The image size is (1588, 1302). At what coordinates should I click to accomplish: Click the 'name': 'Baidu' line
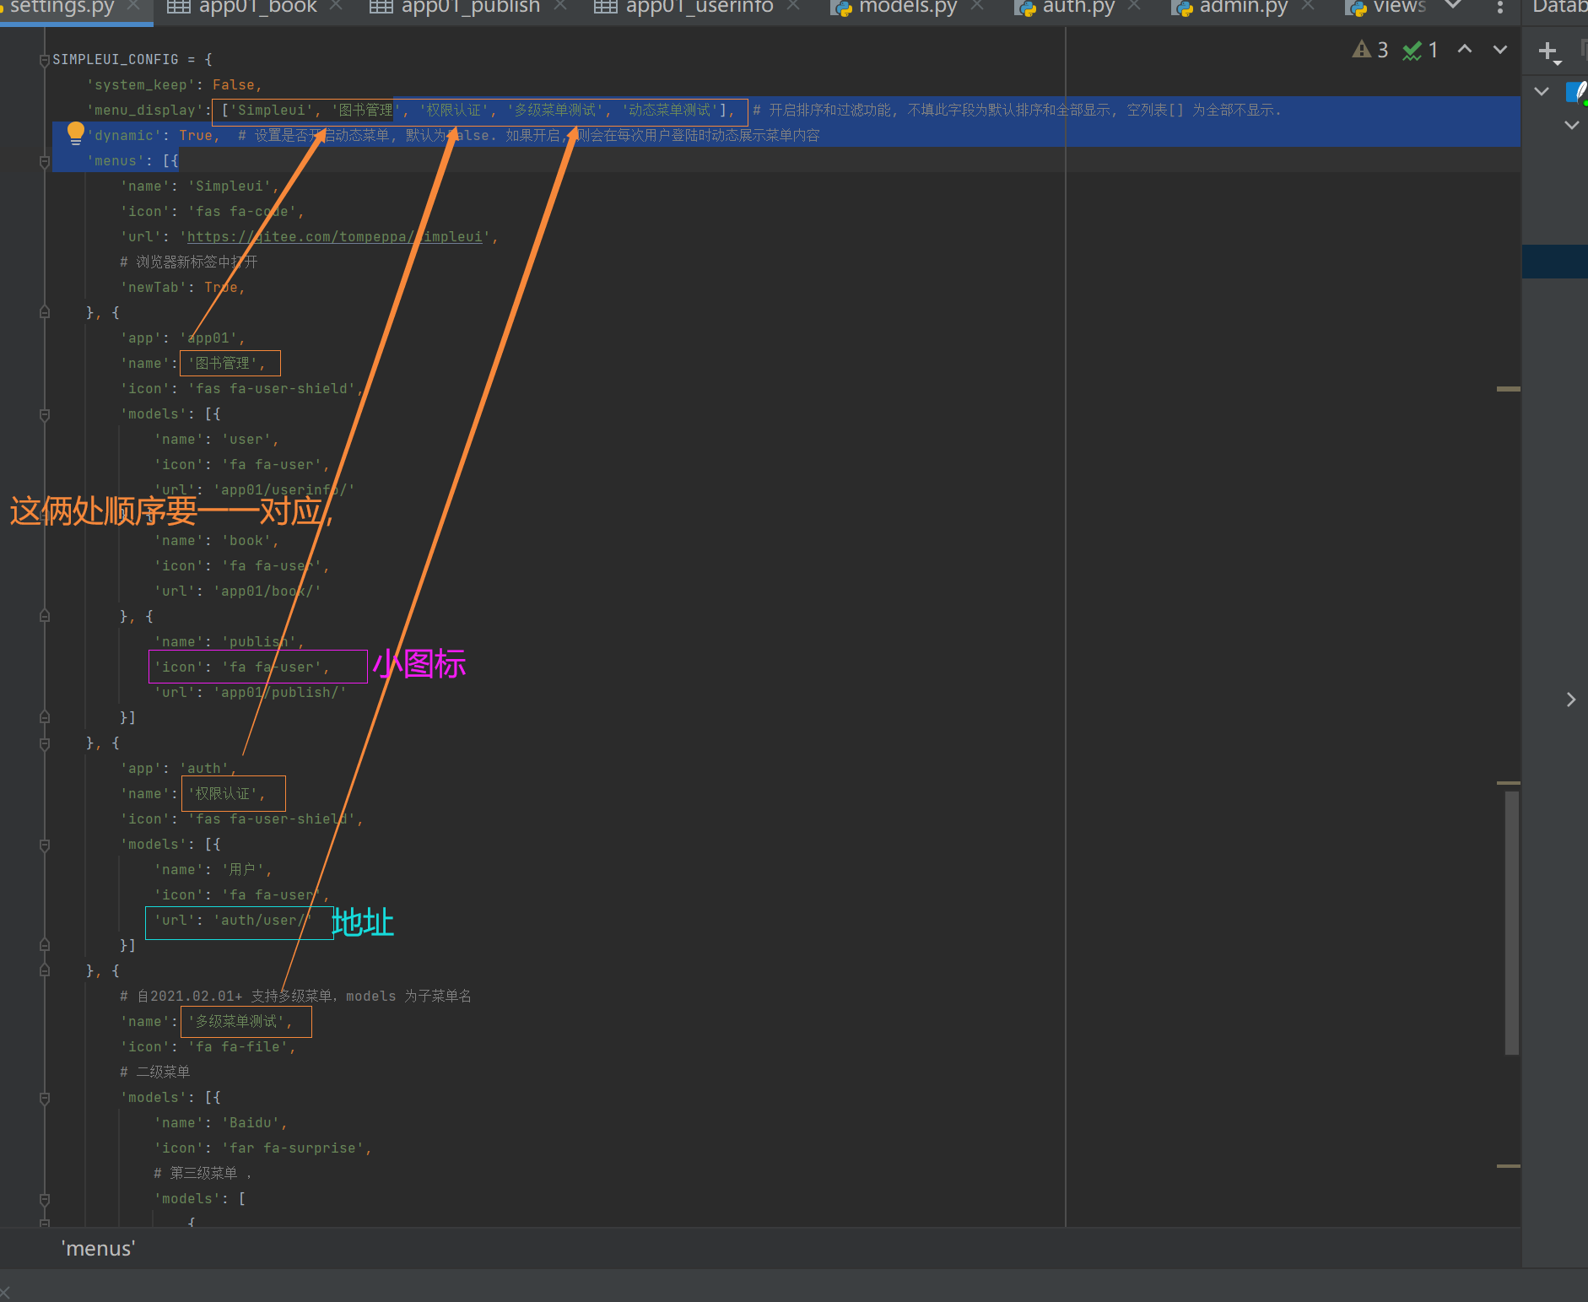pos(220,1123)
